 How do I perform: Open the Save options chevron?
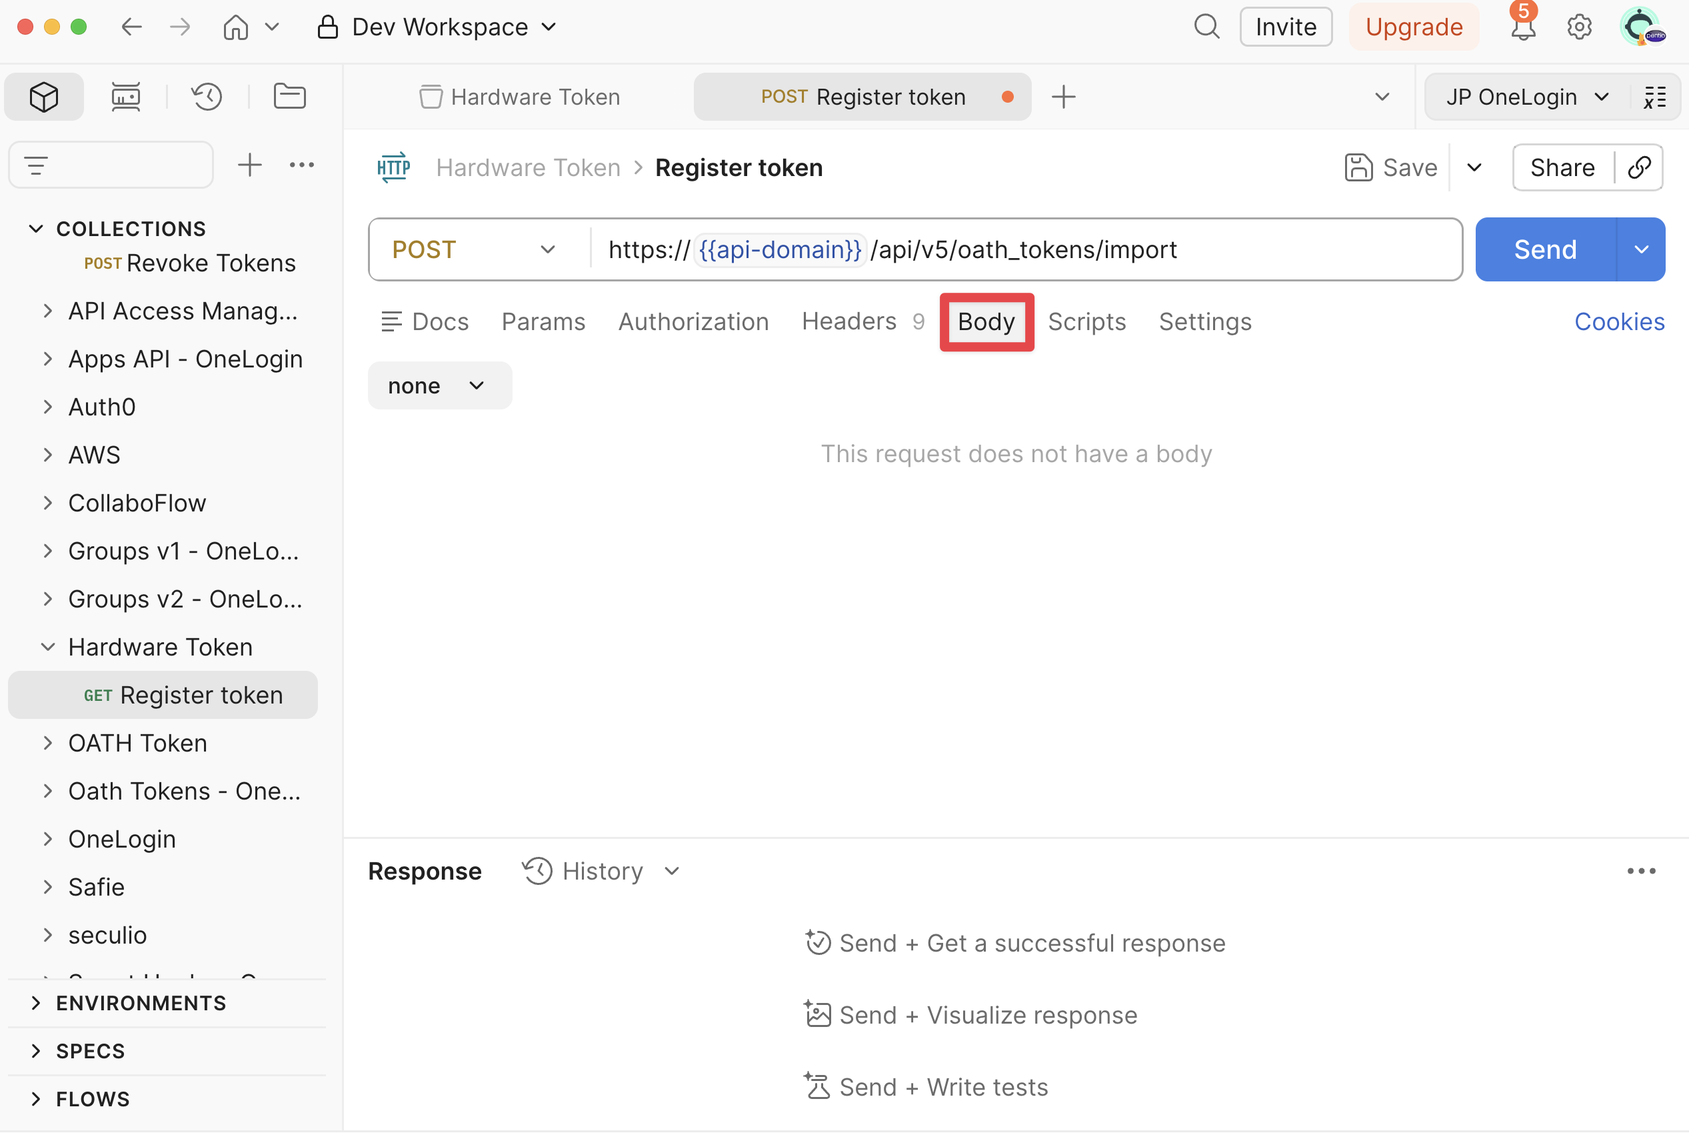point(1474,168)
